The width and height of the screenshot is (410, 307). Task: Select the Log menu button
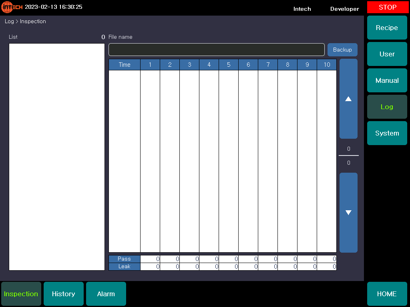pos(387,107)
